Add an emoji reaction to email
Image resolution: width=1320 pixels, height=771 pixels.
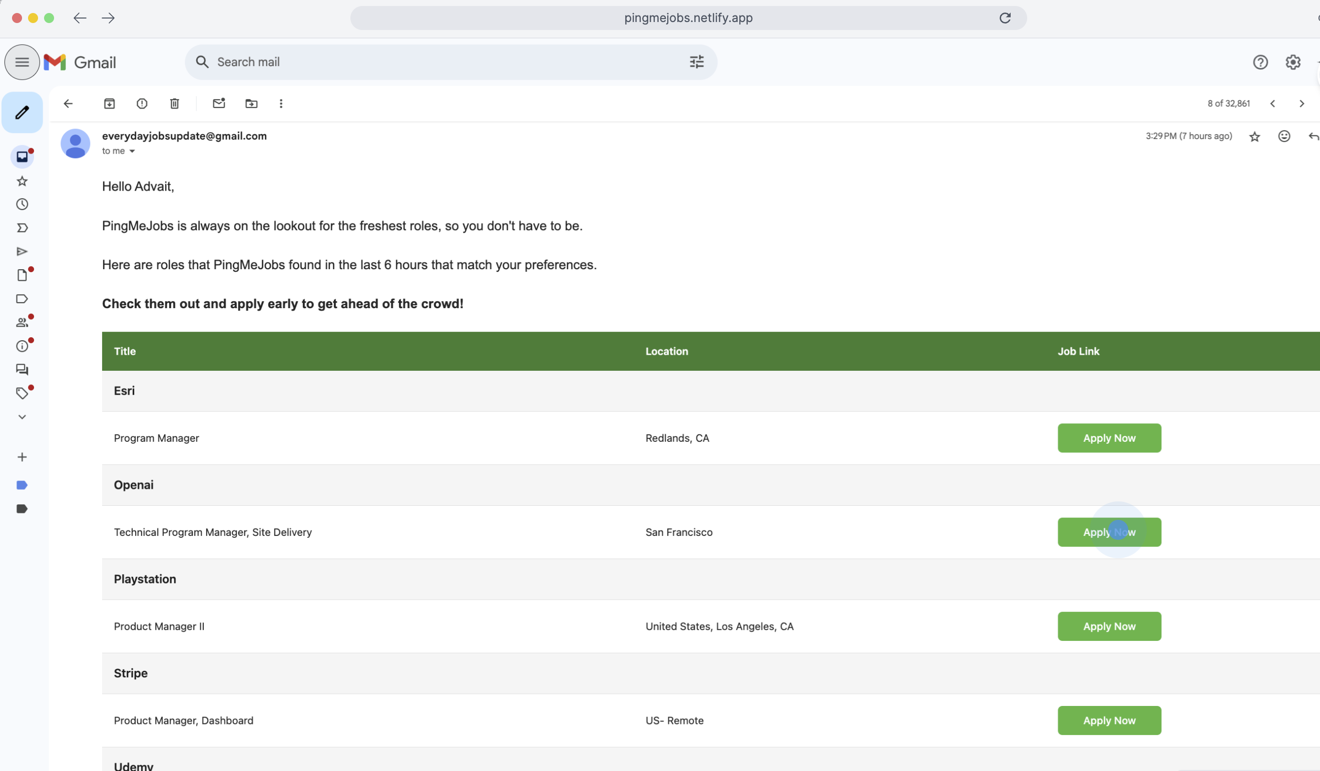tap(1284, 136)
